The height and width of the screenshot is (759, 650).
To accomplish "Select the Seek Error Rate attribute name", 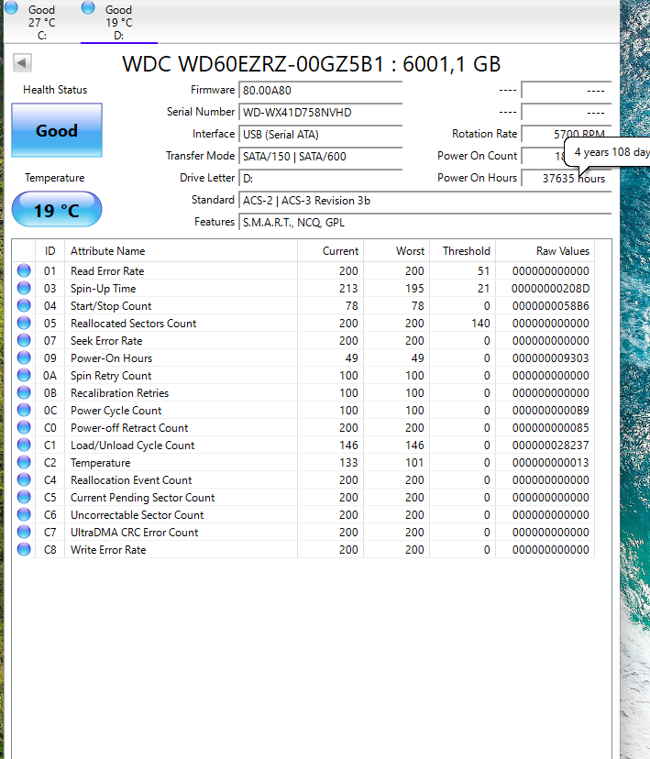I will tap(106, 341).
